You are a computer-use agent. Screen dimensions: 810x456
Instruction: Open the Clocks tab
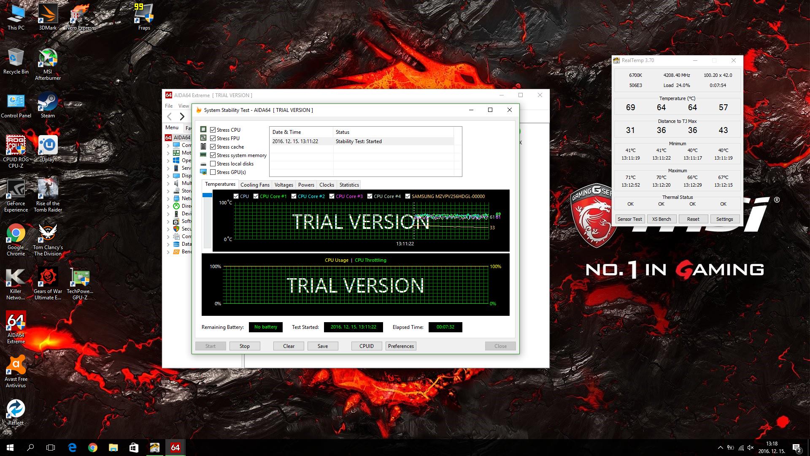tap(327, 185)
